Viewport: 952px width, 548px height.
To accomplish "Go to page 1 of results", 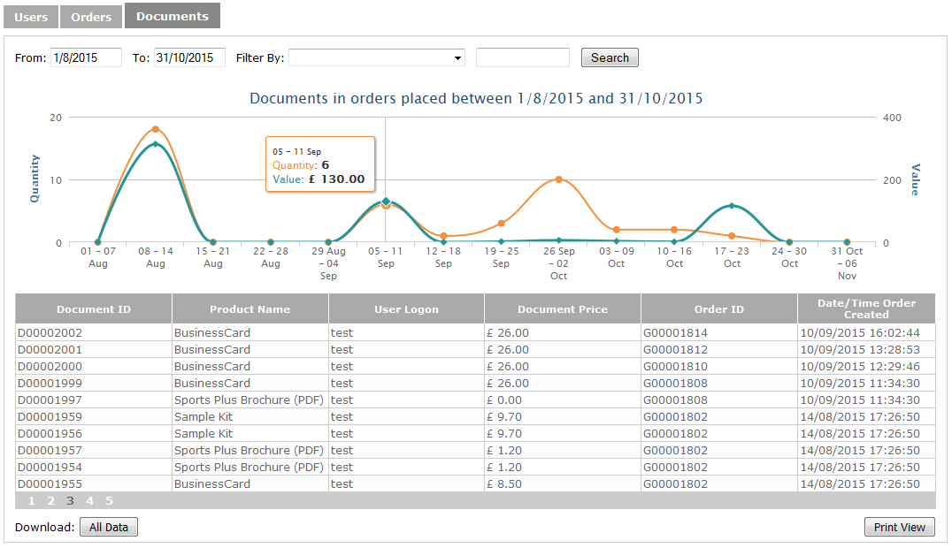I will click(31, 501).
